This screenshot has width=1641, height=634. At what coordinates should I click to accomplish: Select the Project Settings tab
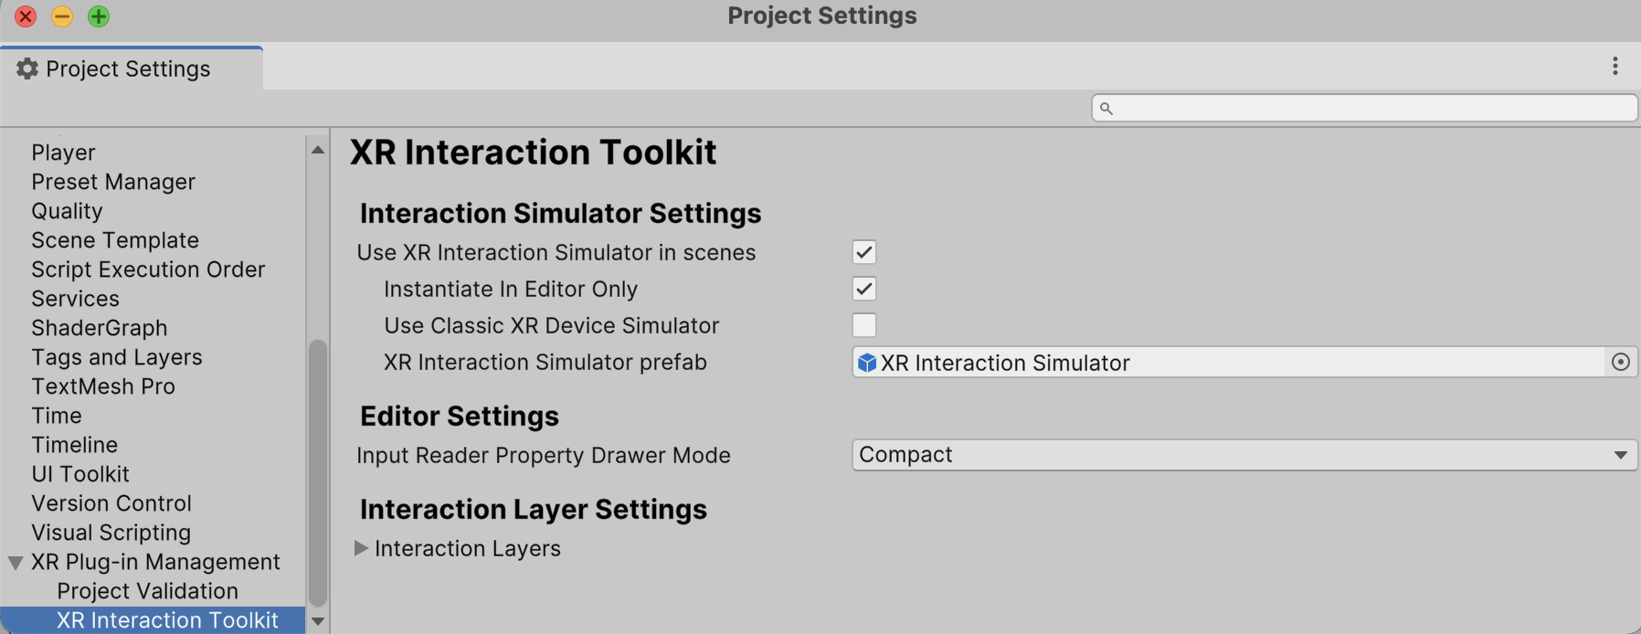(x=128, y=69)
